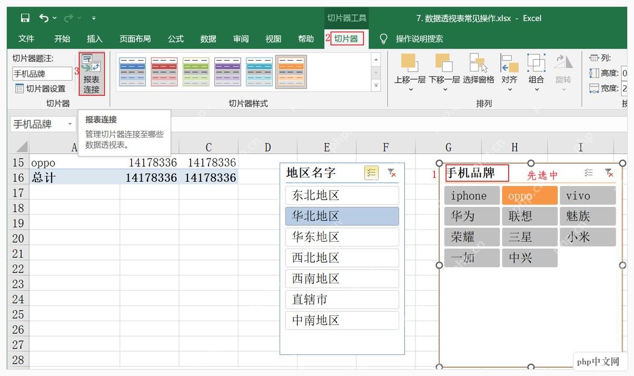
Task: Click 上移一层 bring forward icon
Action: click(409, 63)
